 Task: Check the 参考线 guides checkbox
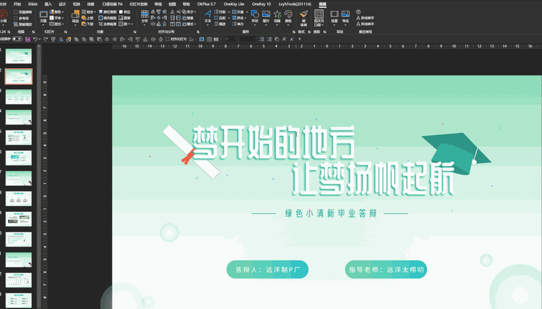[16, 19]
